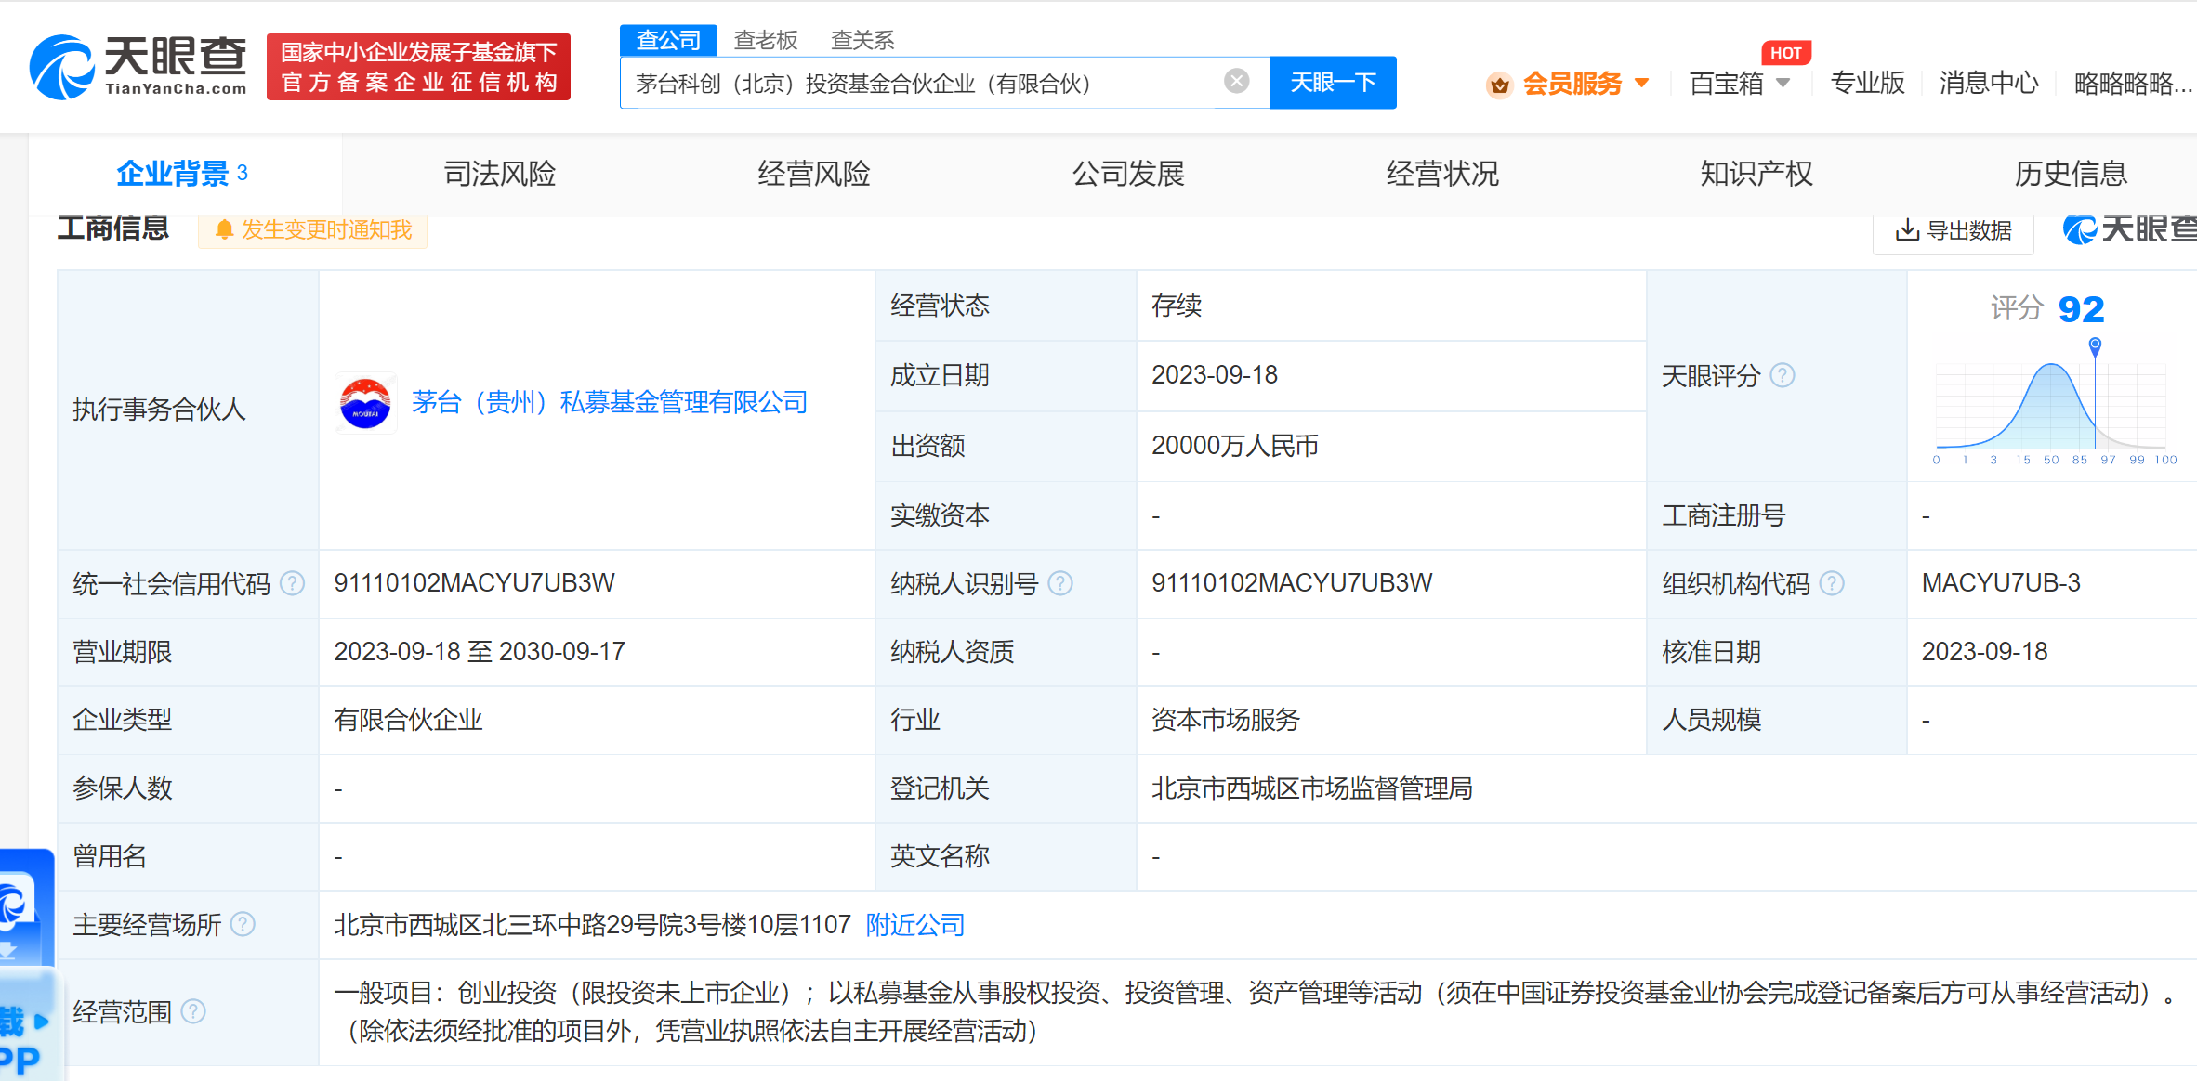Click help icon next to 组织机构代码
Viewport: 2197px width, 1081px height.
pyautogui.click(x=1831, y=583)
